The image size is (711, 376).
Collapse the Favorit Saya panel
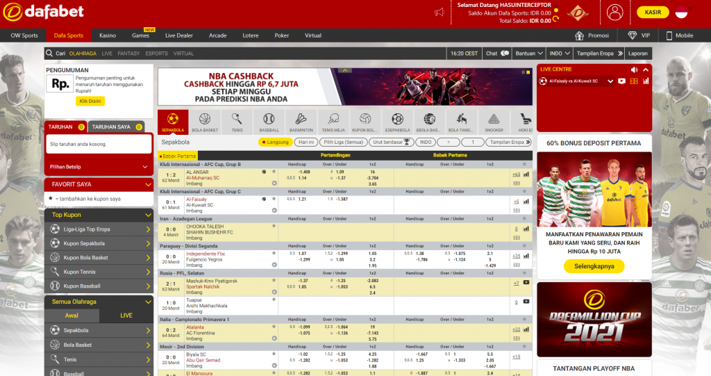click(148, 184)
